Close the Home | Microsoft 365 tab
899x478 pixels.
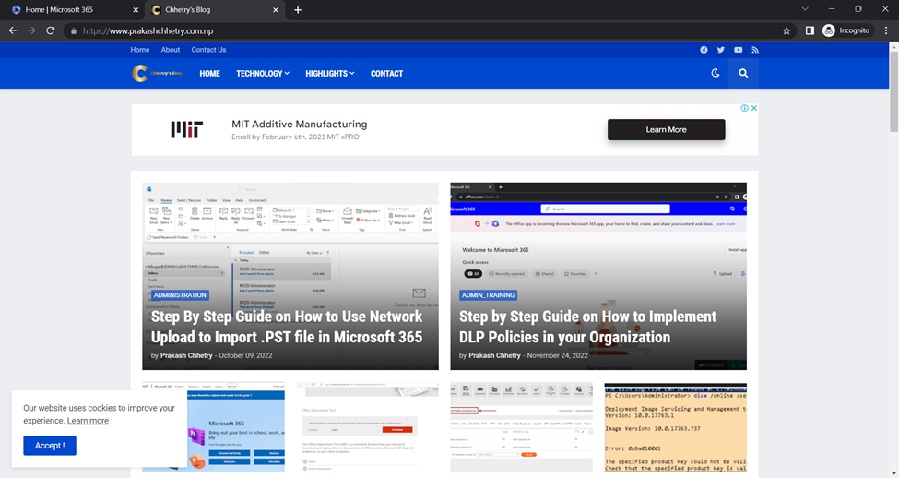click(x=136, y=10)
